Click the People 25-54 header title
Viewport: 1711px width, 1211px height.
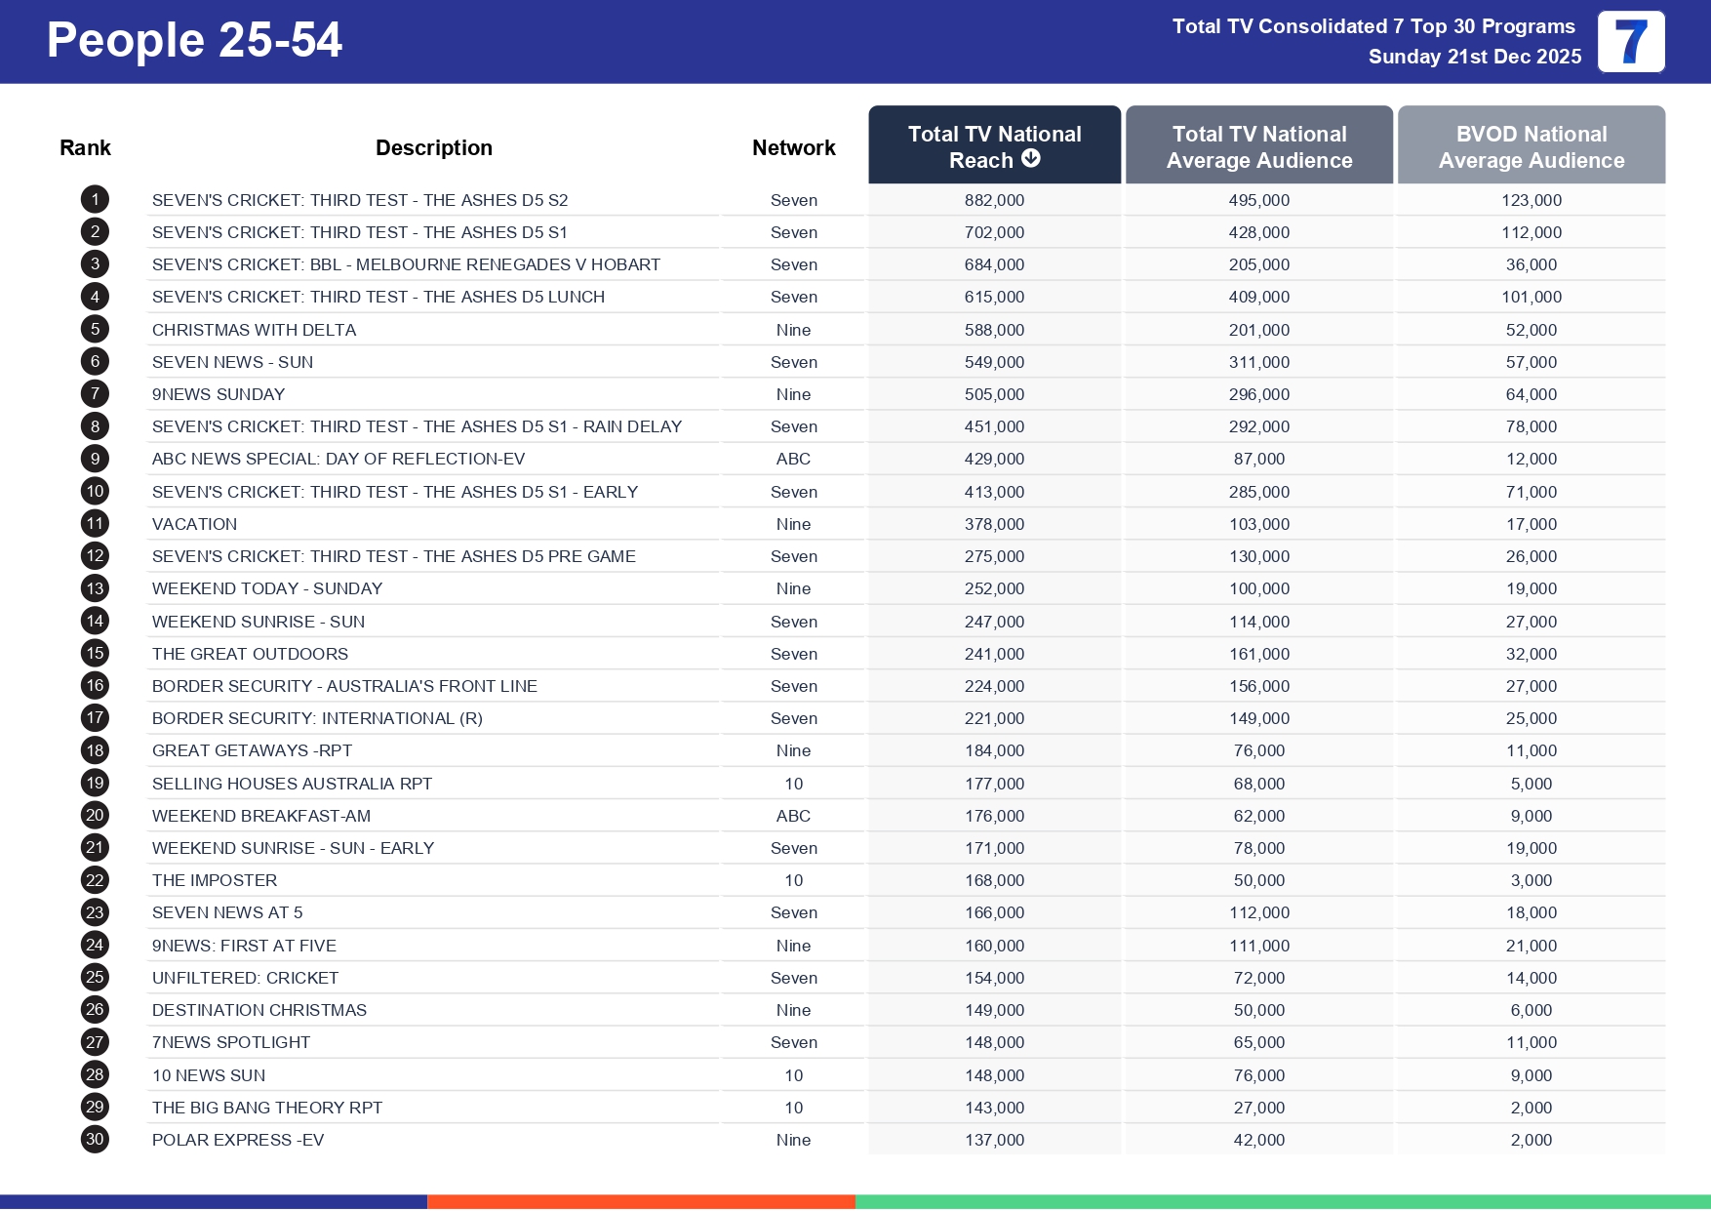193,41
